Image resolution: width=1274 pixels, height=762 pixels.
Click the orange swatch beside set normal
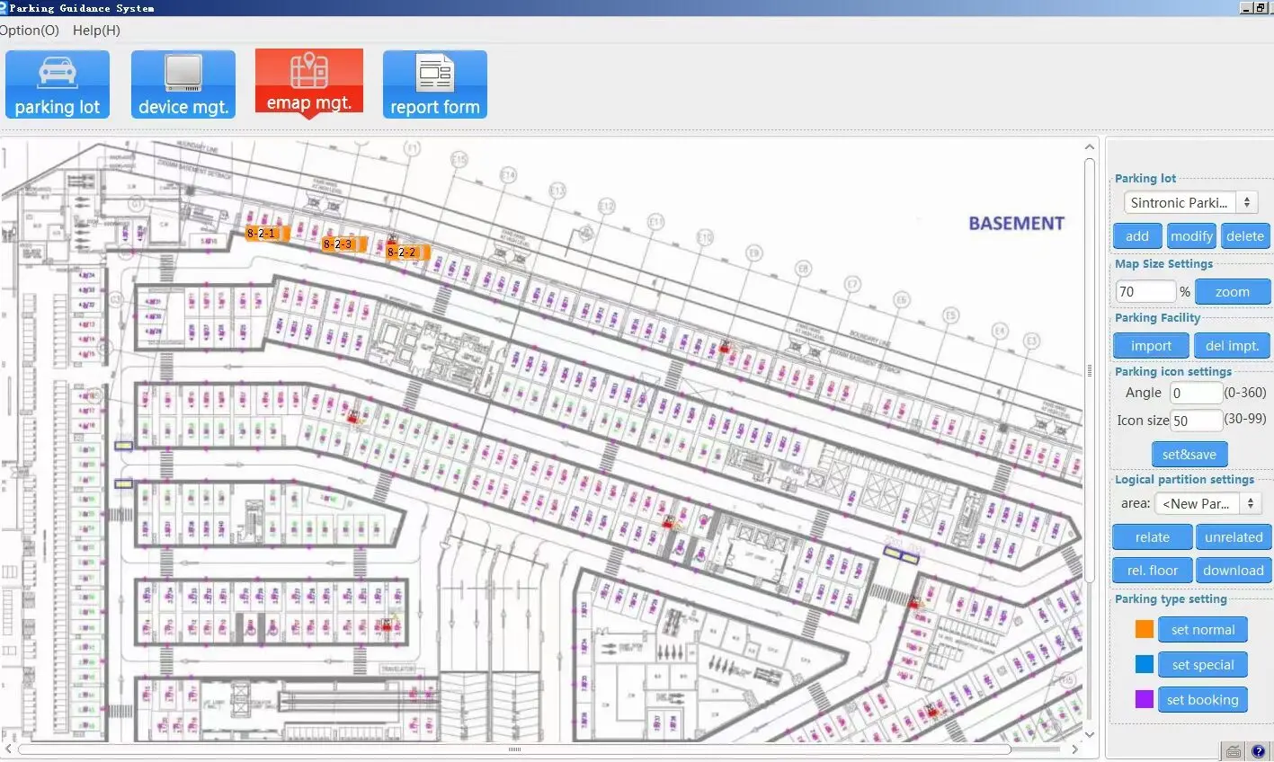(1144, 629)
